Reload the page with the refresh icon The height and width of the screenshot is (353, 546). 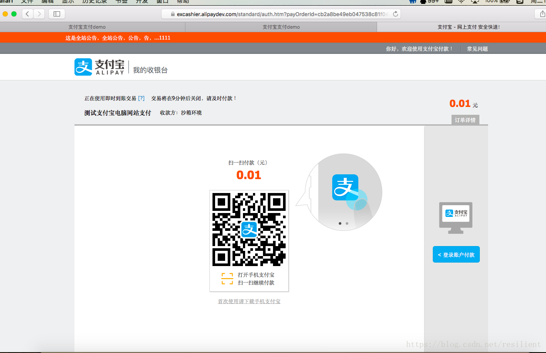pyautogui.click(x=395, y=14)
